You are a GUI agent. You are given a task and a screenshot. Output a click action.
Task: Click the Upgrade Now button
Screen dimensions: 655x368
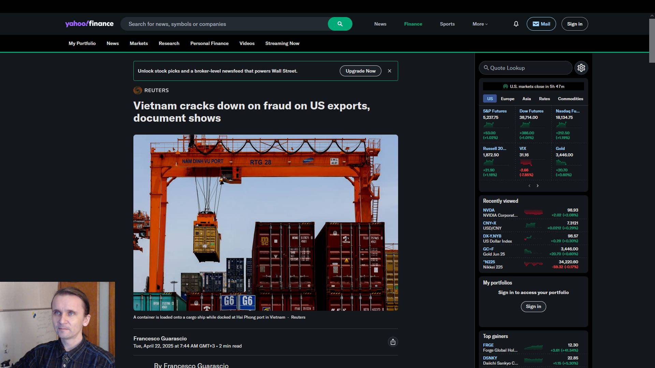[360, 71]
